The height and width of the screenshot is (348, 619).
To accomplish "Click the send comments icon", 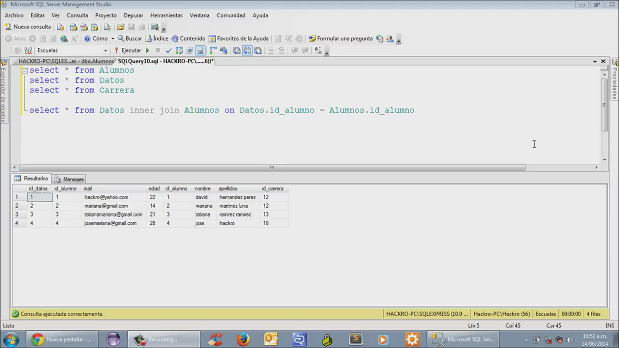I will pos(390,39).
